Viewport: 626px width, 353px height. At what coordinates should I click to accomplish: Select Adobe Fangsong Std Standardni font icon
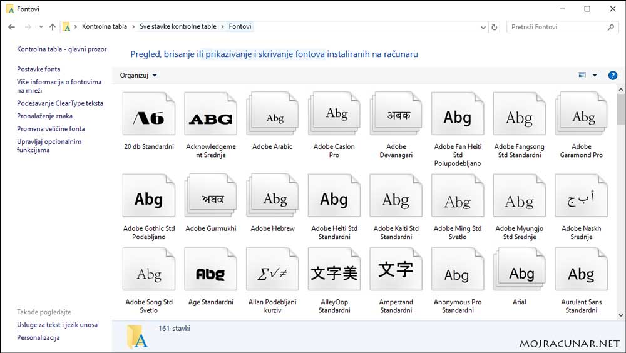point(520,114)
